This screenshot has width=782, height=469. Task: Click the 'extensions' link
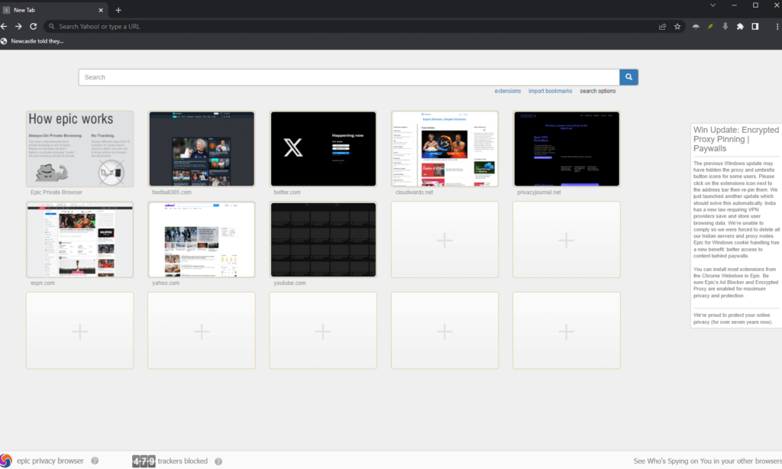[508, 92]
